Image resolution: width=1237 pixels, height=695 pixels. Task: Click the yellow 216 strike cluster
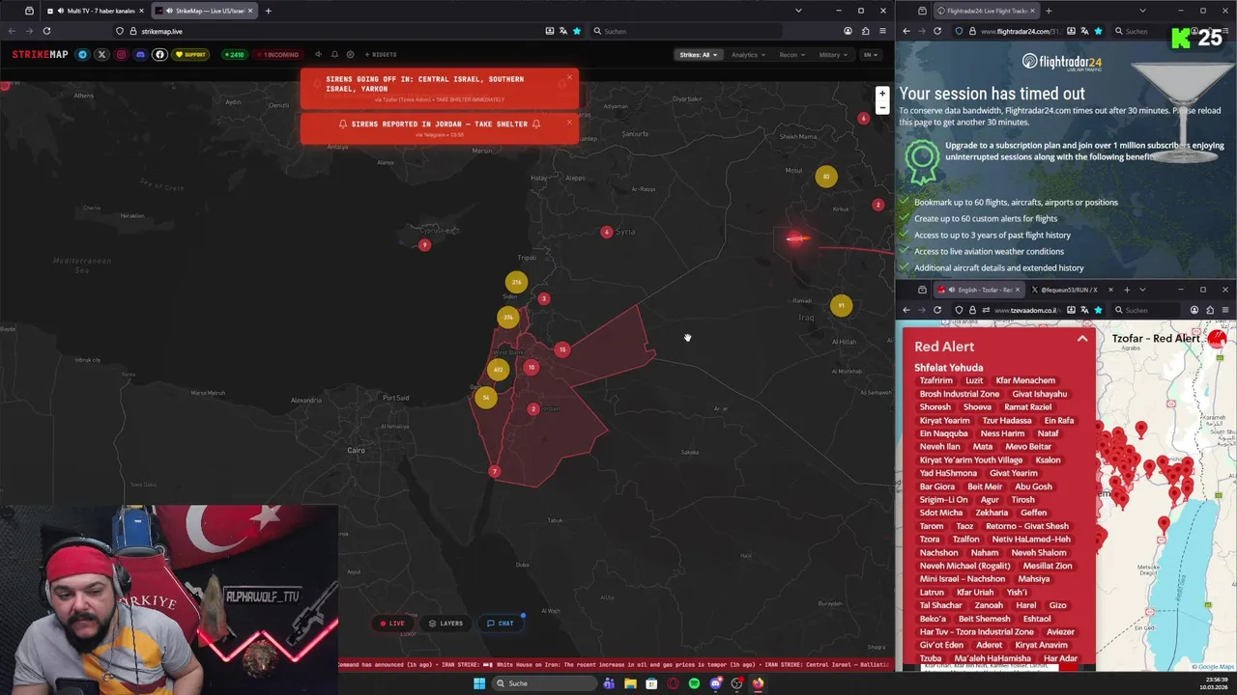pyautogui.click(x=516, y=283)
